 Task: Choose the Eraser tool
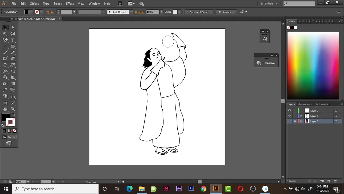click(x=13, y=58)
